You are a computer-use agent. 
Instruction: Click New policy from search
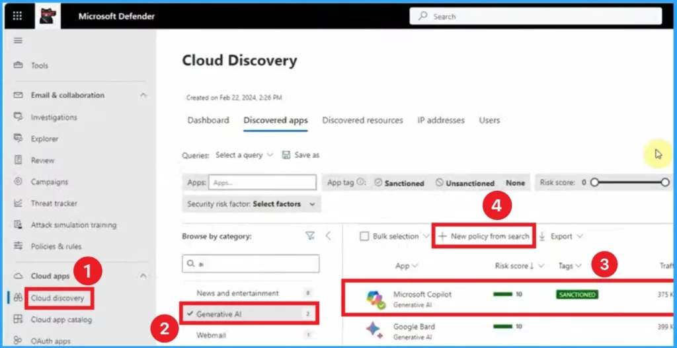point(484,236)
